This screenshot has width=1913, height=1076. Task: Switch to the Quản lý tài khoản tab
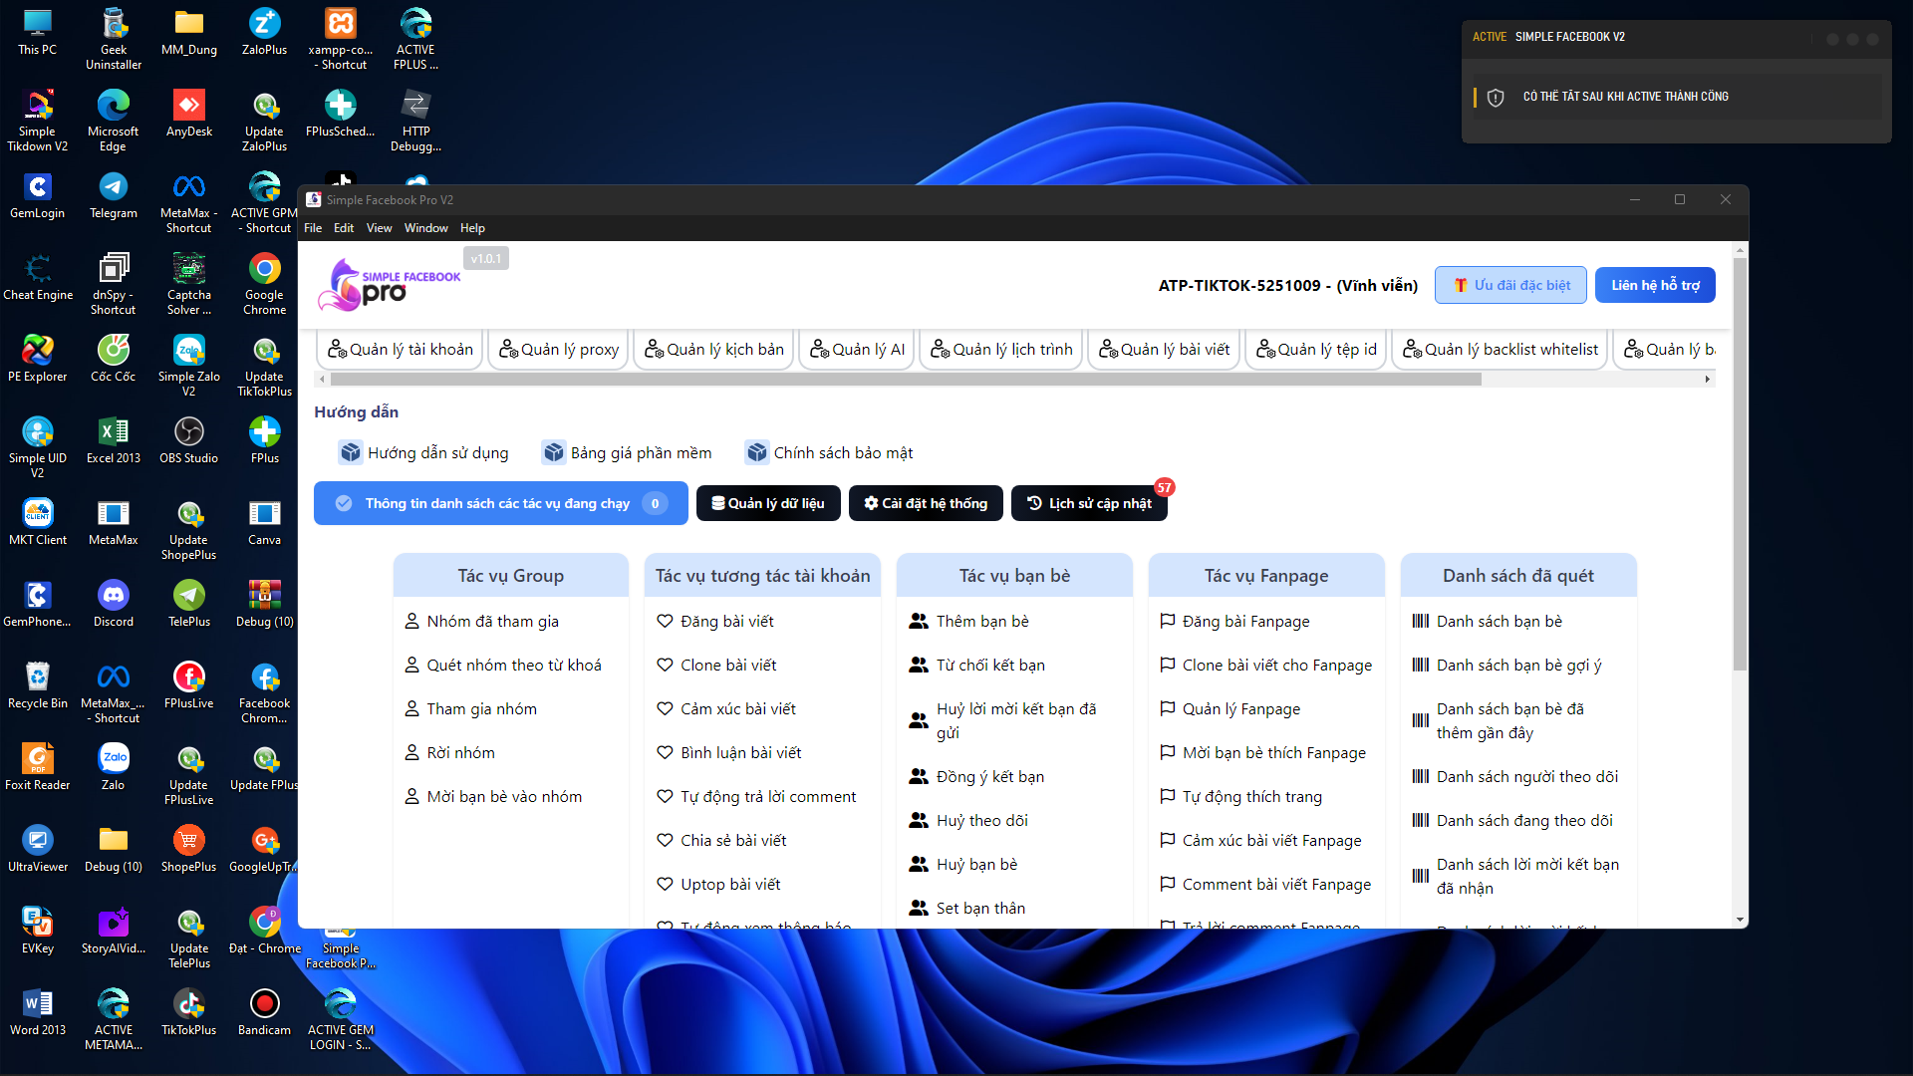click(401, 350)
